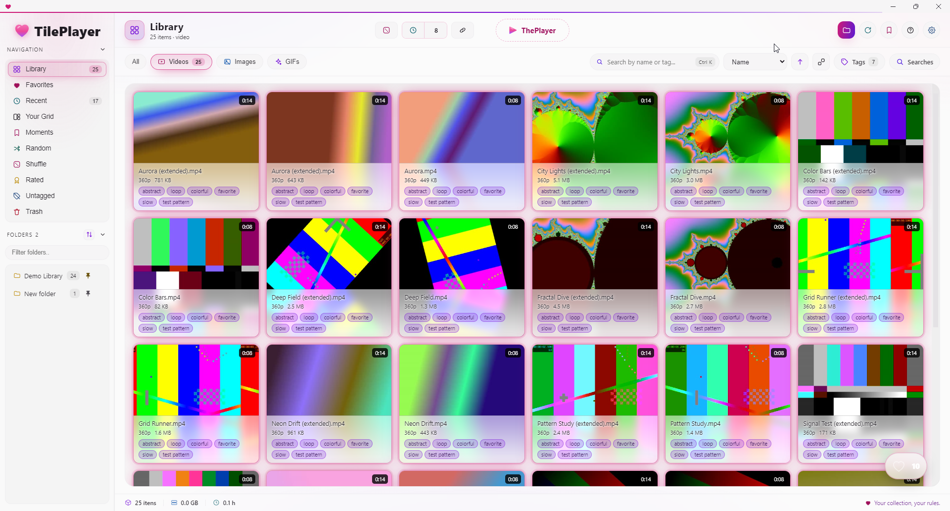Select Random in the navigation

coord(57,148)
